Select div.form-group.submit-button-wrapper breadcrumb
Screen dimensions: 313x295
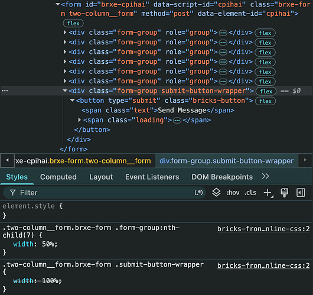click(x=227, y=161)
